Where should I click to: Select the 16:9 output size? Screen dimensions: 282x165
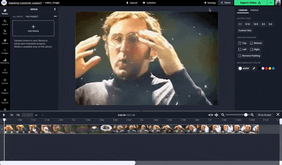[256, 24]
